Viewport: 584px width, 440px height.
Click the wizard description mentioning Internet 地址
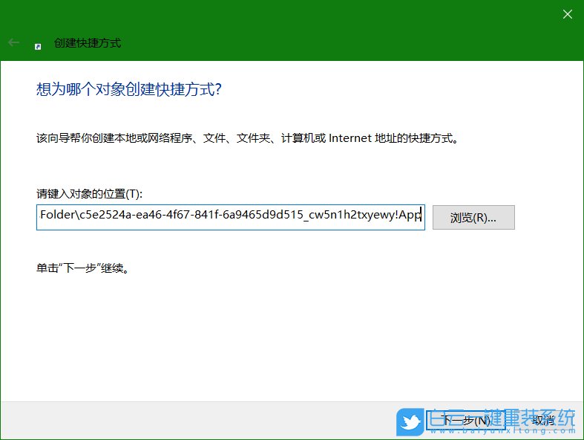tap(248, 138)
